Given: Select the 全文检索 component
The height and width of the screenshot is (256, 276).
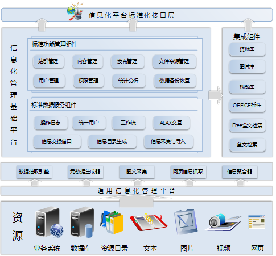Looking at the screenshot, I should [247, 145].
